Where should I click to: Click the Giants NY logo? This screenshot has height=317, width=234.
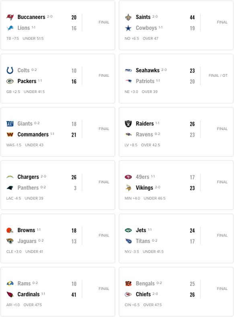10,123
